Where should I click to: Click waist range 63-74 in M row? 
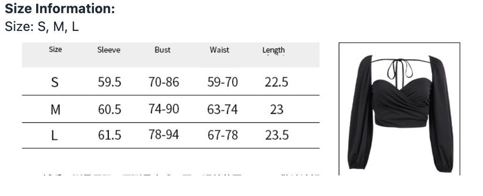pyautogui.click(x=222, y=109)
